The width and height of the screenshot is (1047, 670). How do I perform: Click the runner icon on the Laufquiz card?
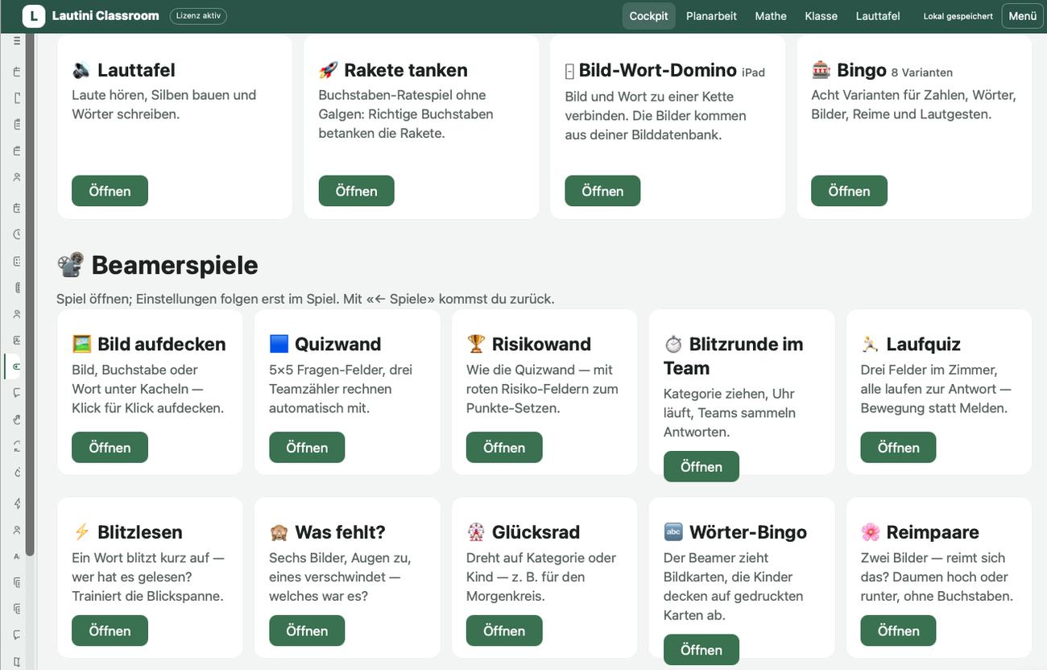tap(870, 344)
